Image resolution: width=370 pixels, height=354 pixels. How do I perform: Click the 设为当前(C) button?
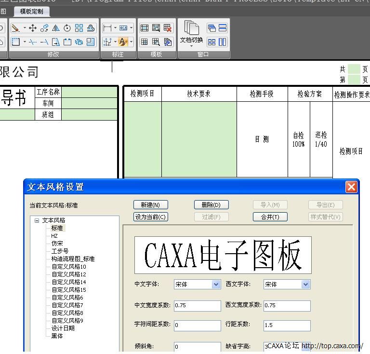(x=150, y=217)
